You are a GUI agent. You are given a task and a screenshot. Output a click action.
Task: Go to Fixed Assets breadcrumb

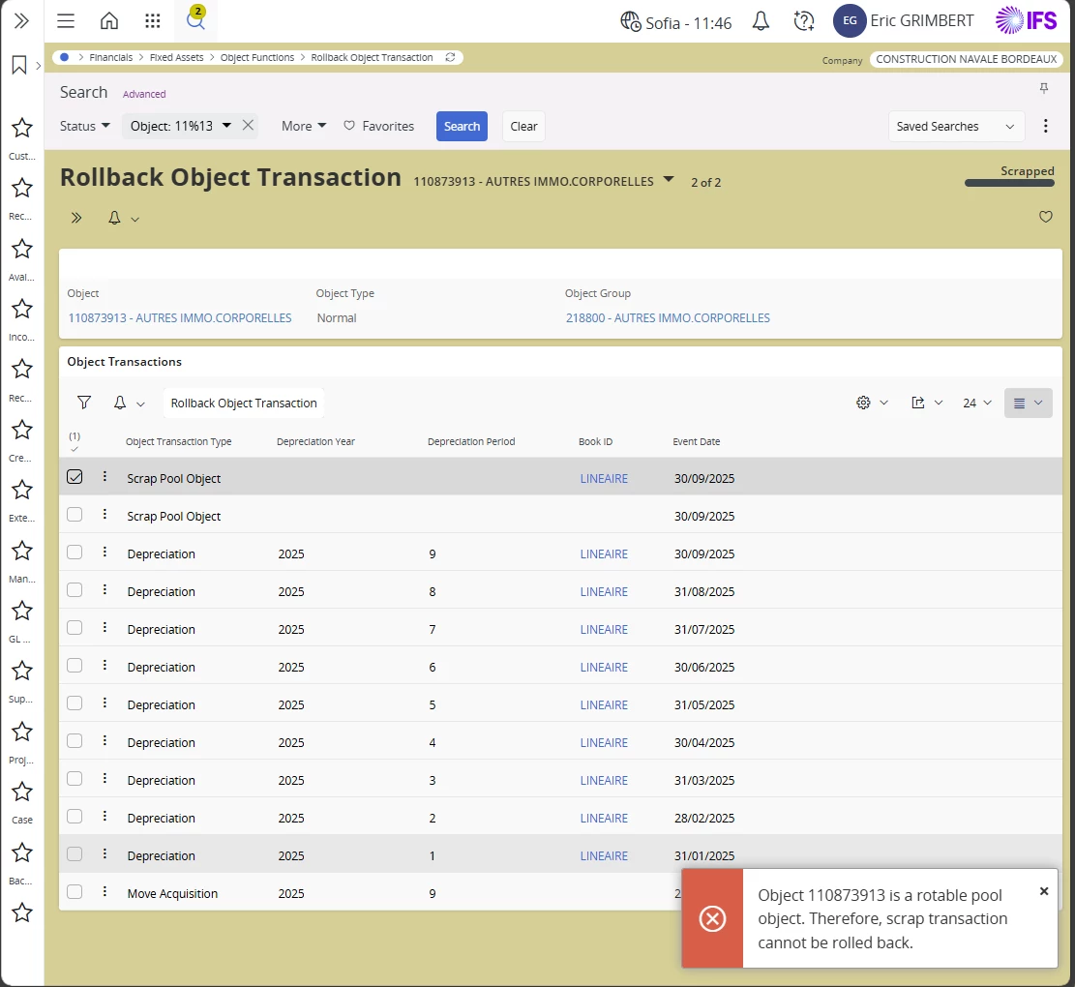176,58
